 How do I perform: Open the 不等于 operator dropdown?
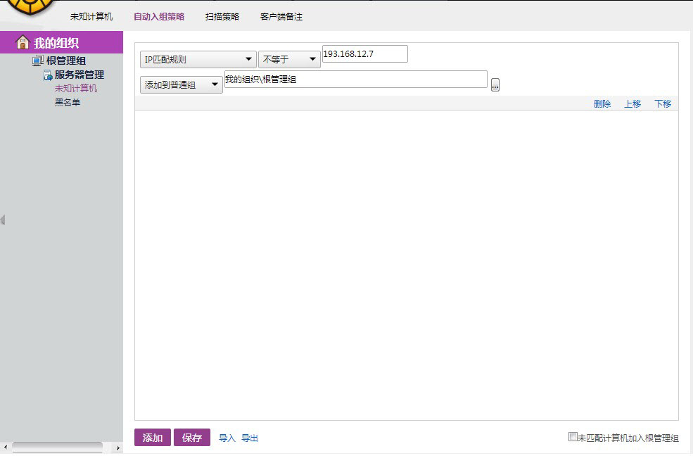tap(289, 60)
